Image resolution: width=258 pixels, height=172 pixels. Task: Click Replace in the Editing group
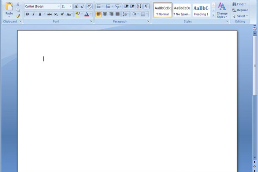(240, 10)
